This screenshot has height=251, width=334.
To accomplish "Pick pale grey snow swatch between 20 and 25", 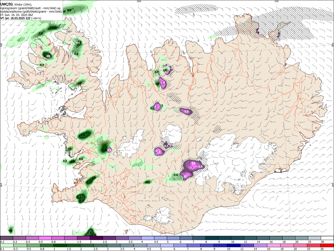I will [302, 238].
